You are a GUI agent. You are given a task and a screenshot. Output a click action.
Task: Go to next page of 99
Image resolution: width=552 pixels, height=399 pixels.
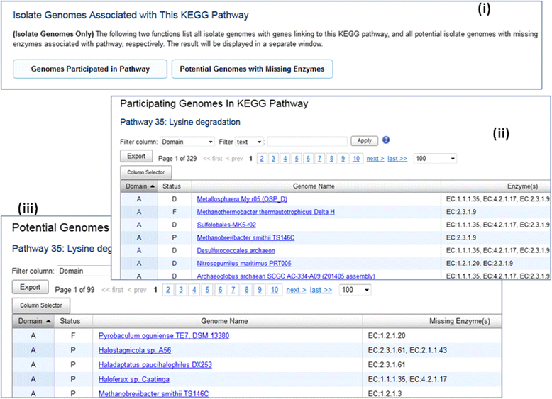tap(296, 290)
